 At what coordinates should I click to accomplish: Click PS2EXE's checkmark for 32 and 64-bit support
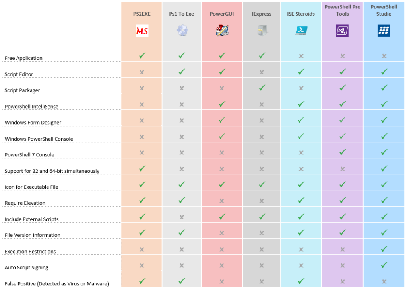coord(142,168)
